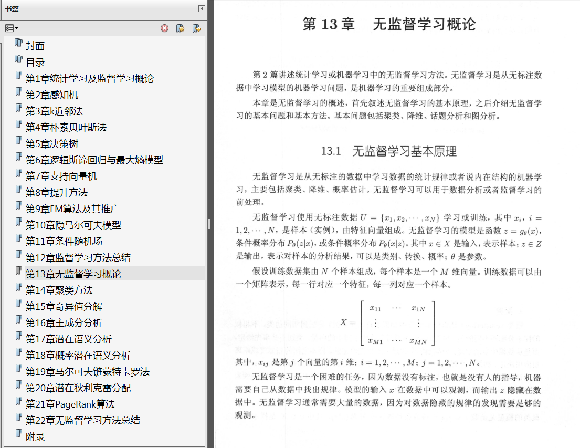Screen dimensions: 580x448
Task: Open bookmark 第5章决策树
Action: 52,144
